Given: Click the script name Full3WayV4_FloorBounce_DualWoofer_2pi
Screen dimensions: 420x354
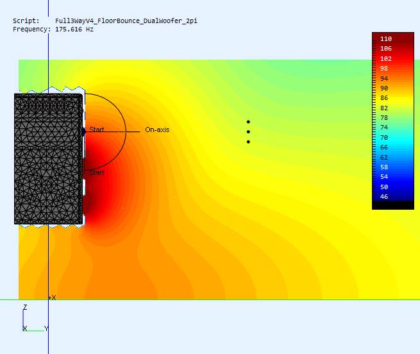Looking at the screenshot, I should (x=126, y=21).
